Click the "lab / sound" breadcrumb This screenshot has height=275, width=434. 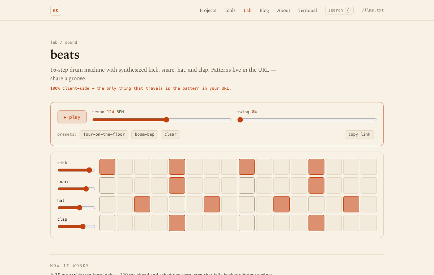point(64,42)
